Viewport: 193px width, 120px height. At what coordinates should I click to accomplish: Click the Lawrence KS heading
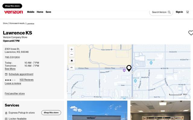pyautogui.click(x=17, y=33)
